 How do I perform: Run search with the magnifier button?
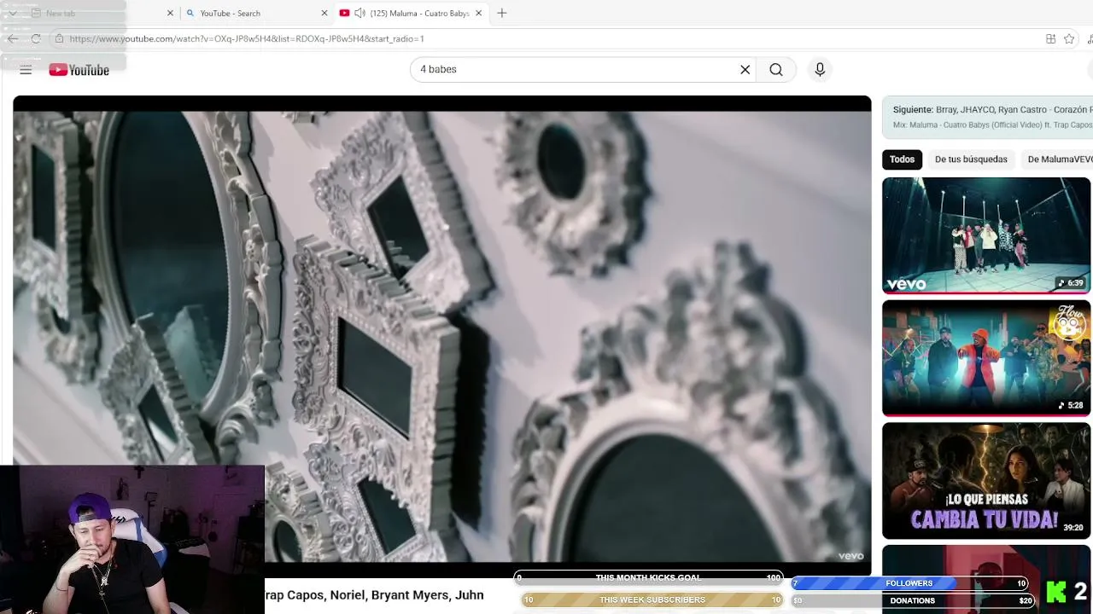(776, 70)
